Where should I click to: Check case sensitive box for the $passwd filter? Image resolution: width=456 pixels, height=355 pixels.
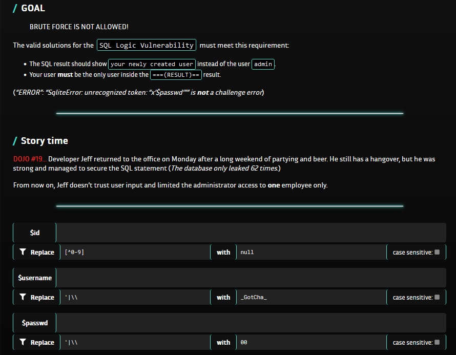coord(437,342)
